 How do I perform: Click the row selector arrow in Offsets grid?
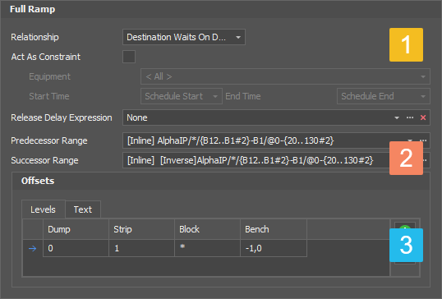(32, 248)
